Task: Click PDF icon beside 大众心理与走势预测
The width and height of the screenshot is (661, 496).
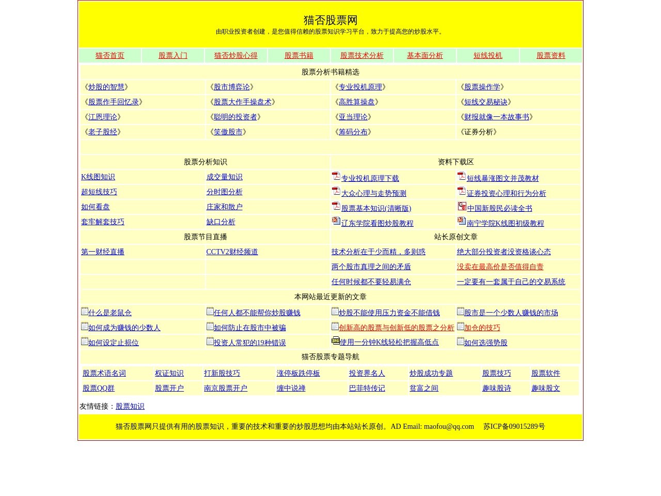Action: tap(336, 191)
